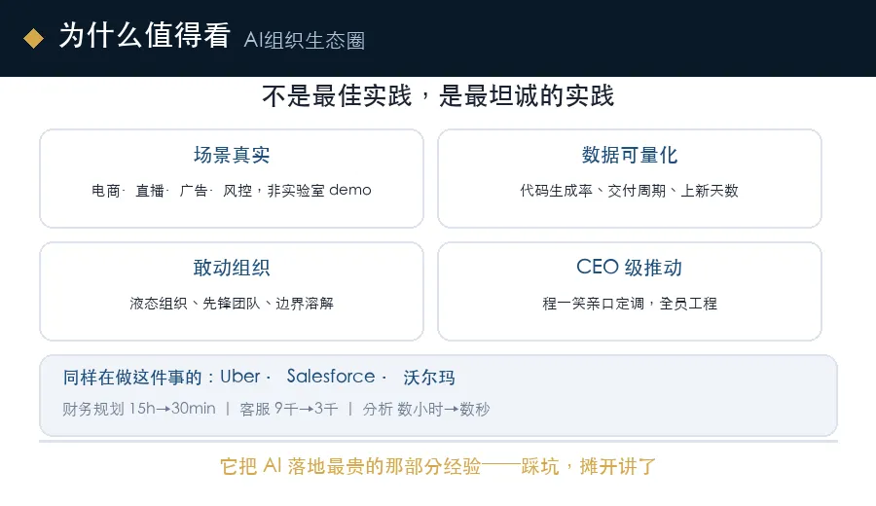Click the Uber company name

[x=240, y=377]
